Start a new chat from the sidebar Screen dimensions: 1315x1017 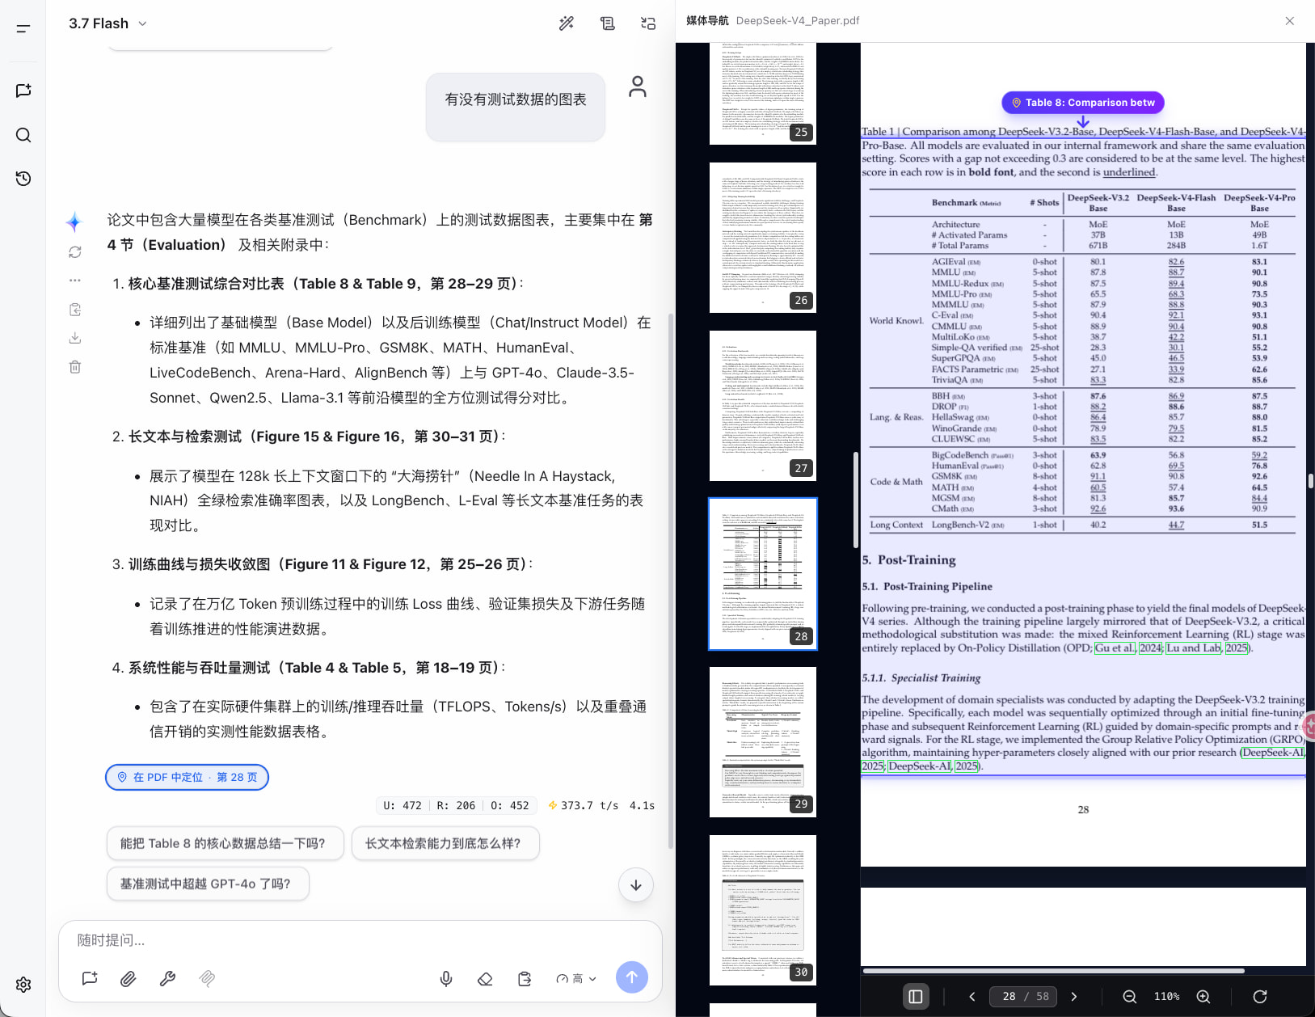(x=23, y=91)
